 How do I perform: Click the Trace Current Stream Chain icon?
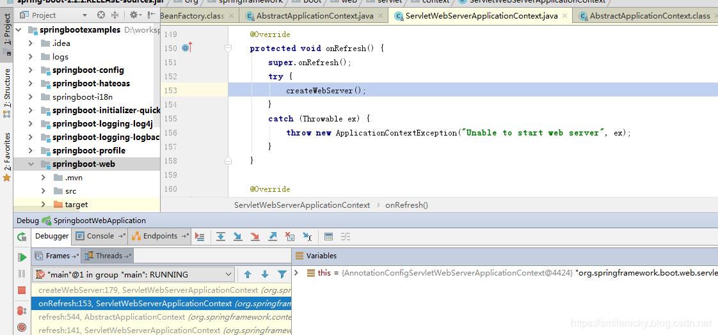[346, 237]
